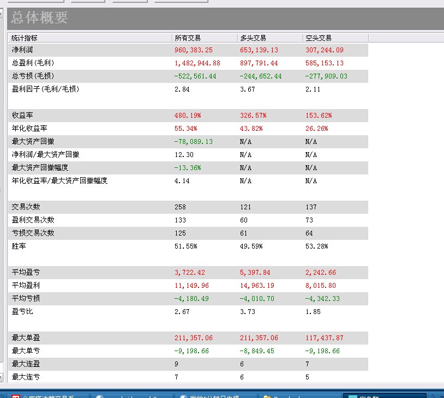Click the left scrollbar's bottom arrow
444x398 pixels.
tap(2, 377)
